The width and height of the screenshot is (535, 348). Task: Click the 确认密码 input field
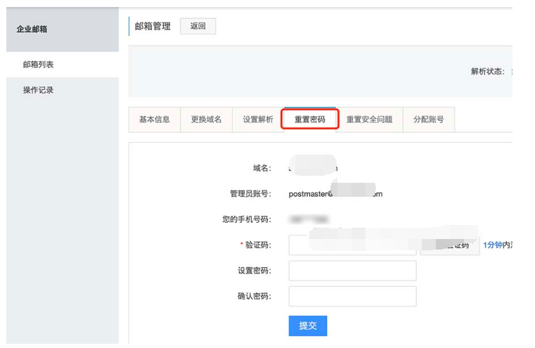point(352,296)
